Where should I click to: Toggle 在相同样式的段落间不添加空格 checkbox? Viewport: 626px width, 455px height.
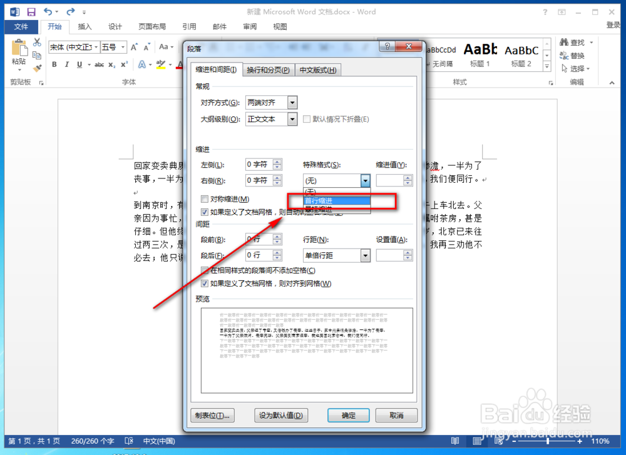point(205,270)
